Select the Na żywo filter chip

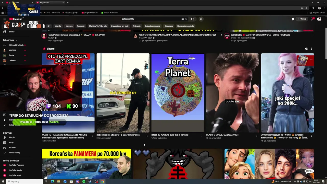69,26
